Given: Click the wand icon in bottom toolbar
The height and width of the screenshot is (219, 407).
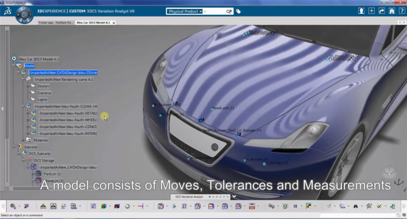Looking at the screenshot, I should pos(26,206).
